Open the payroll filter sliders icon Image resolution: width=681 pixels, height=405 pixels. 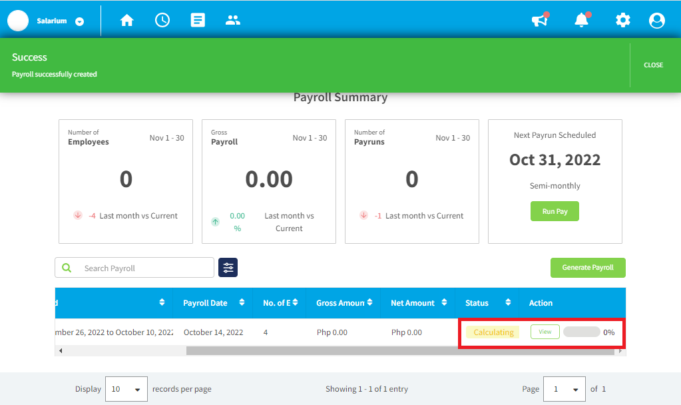(x=228, y=268)
